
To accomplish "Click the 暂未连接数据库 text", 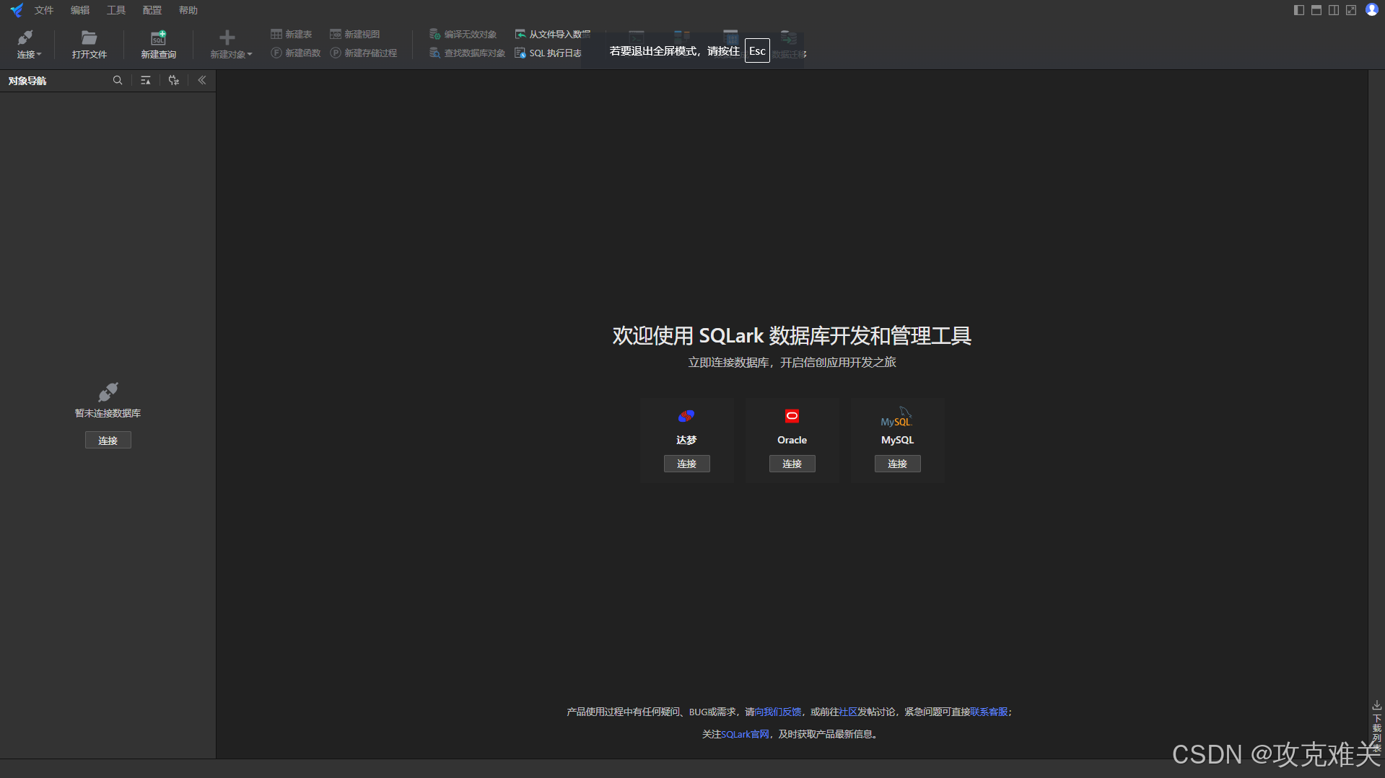I will (x=108, y=413).
